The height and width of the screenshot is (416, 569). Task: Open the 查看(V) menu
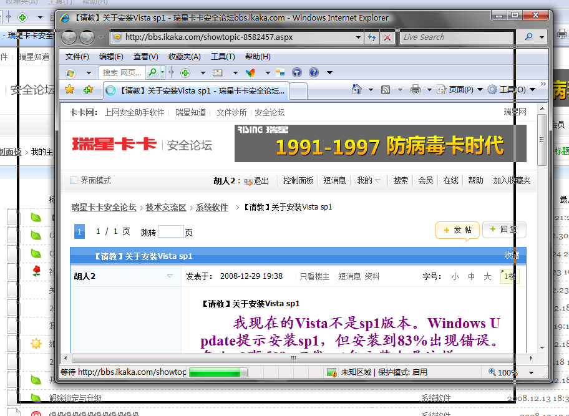pos(145,57)
